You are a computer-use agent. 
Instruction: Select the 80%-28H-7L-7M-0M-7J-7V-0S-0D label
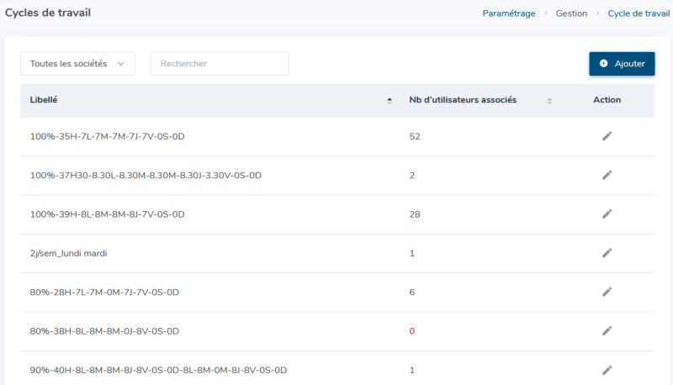[104, 293]
